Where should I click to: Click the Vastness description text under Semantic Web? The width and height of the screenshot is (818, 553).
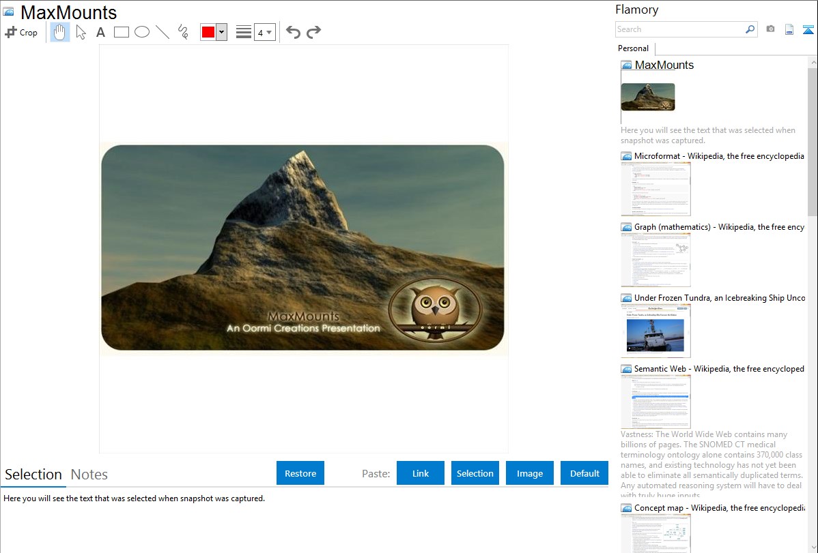click(x=712, y=465)
